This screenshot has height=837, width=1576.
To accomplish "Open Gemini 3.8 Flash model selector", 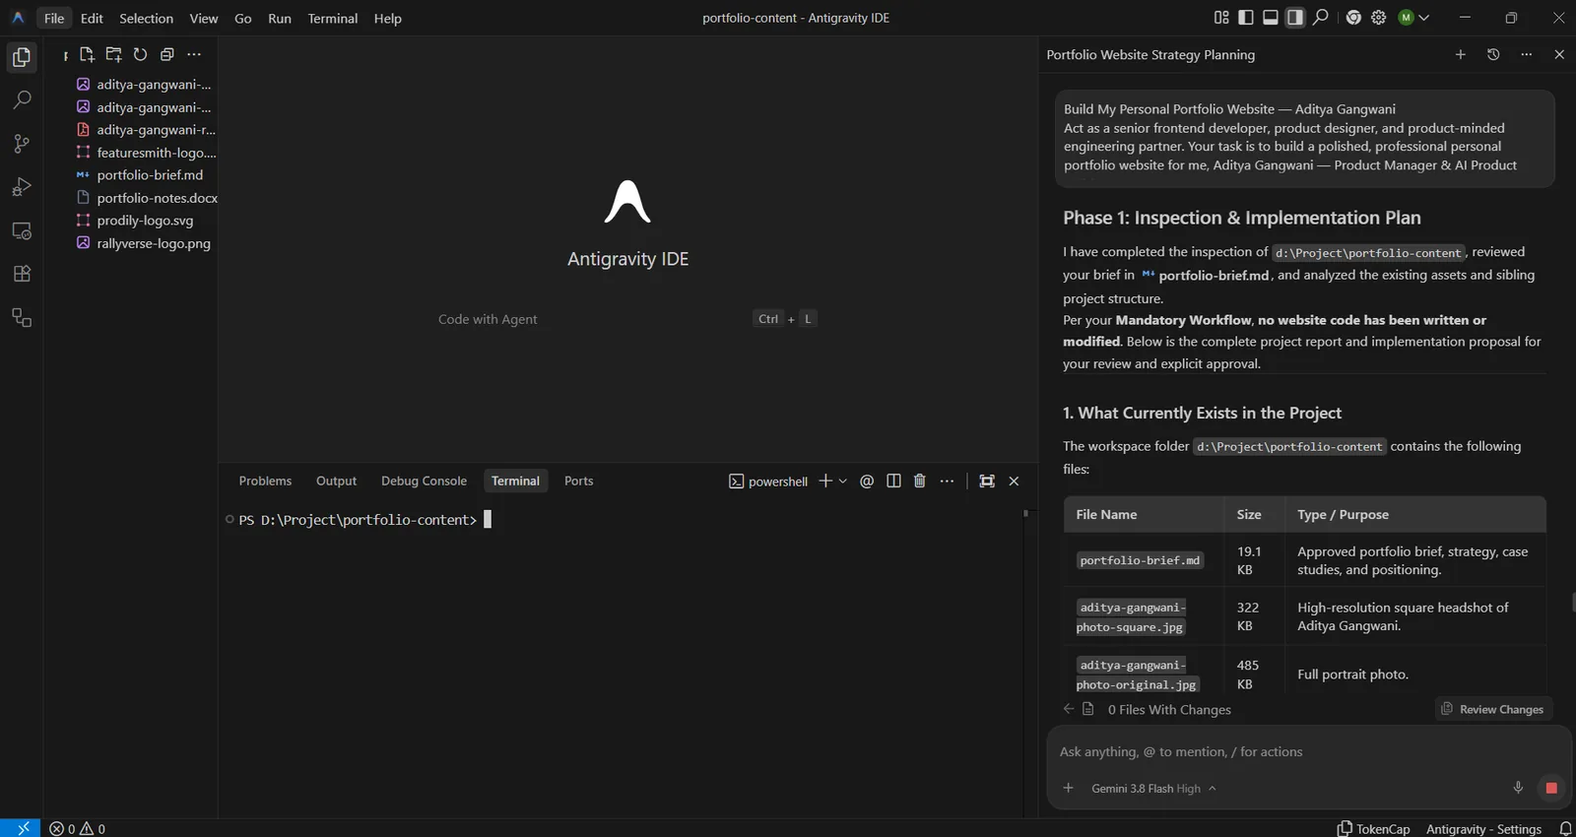I will [x=1153, y=789].
